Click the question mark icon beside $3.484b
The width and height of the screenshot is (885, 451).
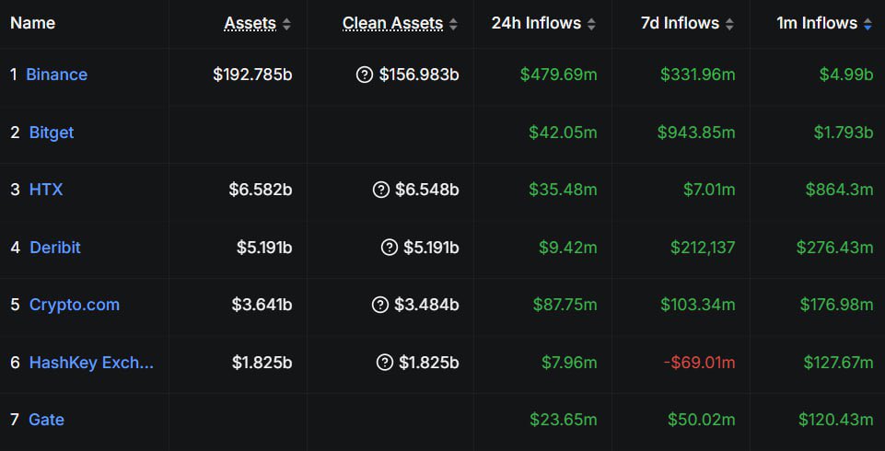click(x=380, y=305)
